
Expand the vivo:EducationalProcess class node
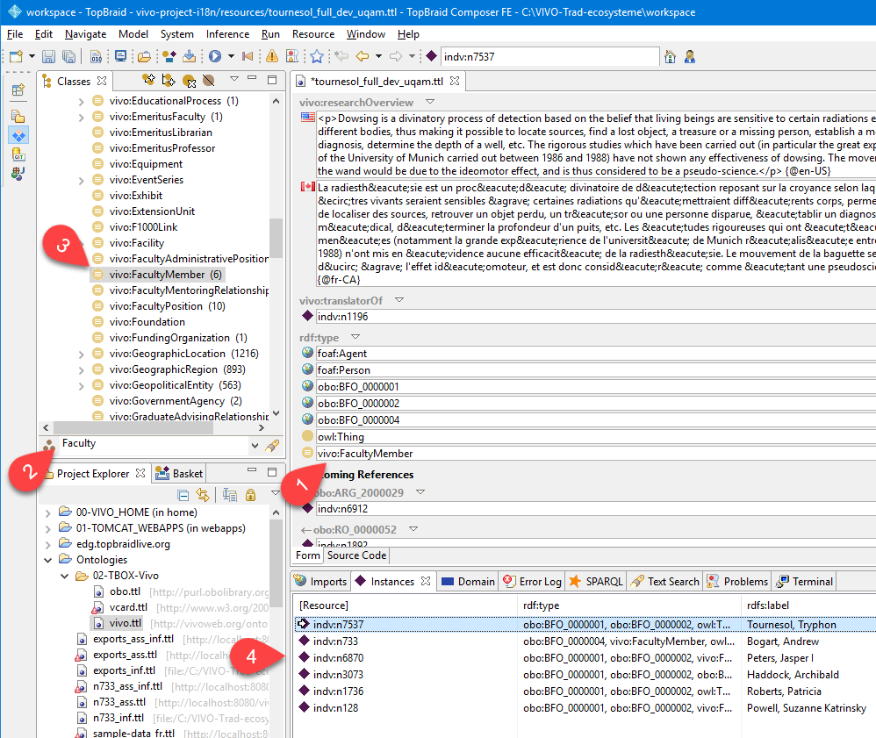(x=81, y=102)
